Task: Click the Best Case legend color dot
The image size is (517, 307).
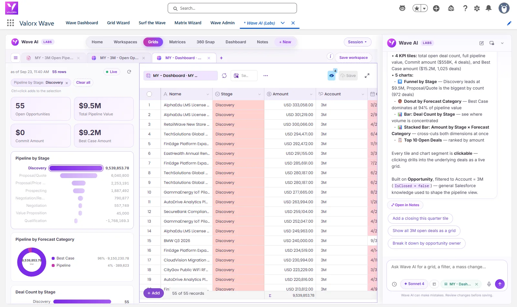Action: tap(53, 258)
